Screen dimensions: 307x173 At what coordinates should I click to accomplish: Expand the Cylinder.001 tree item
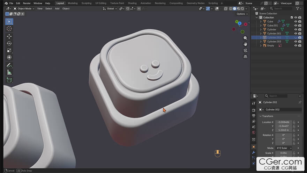[x=261, y=34]
